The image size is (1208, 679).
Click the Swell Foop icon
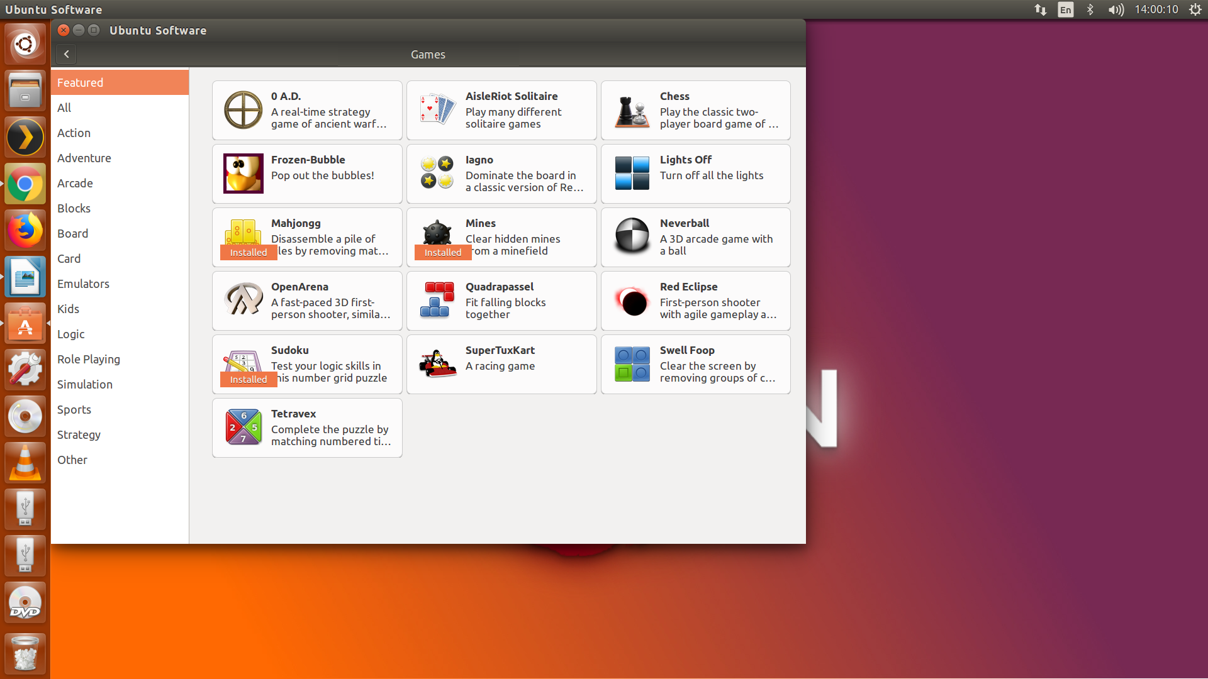tap(632, 364)
